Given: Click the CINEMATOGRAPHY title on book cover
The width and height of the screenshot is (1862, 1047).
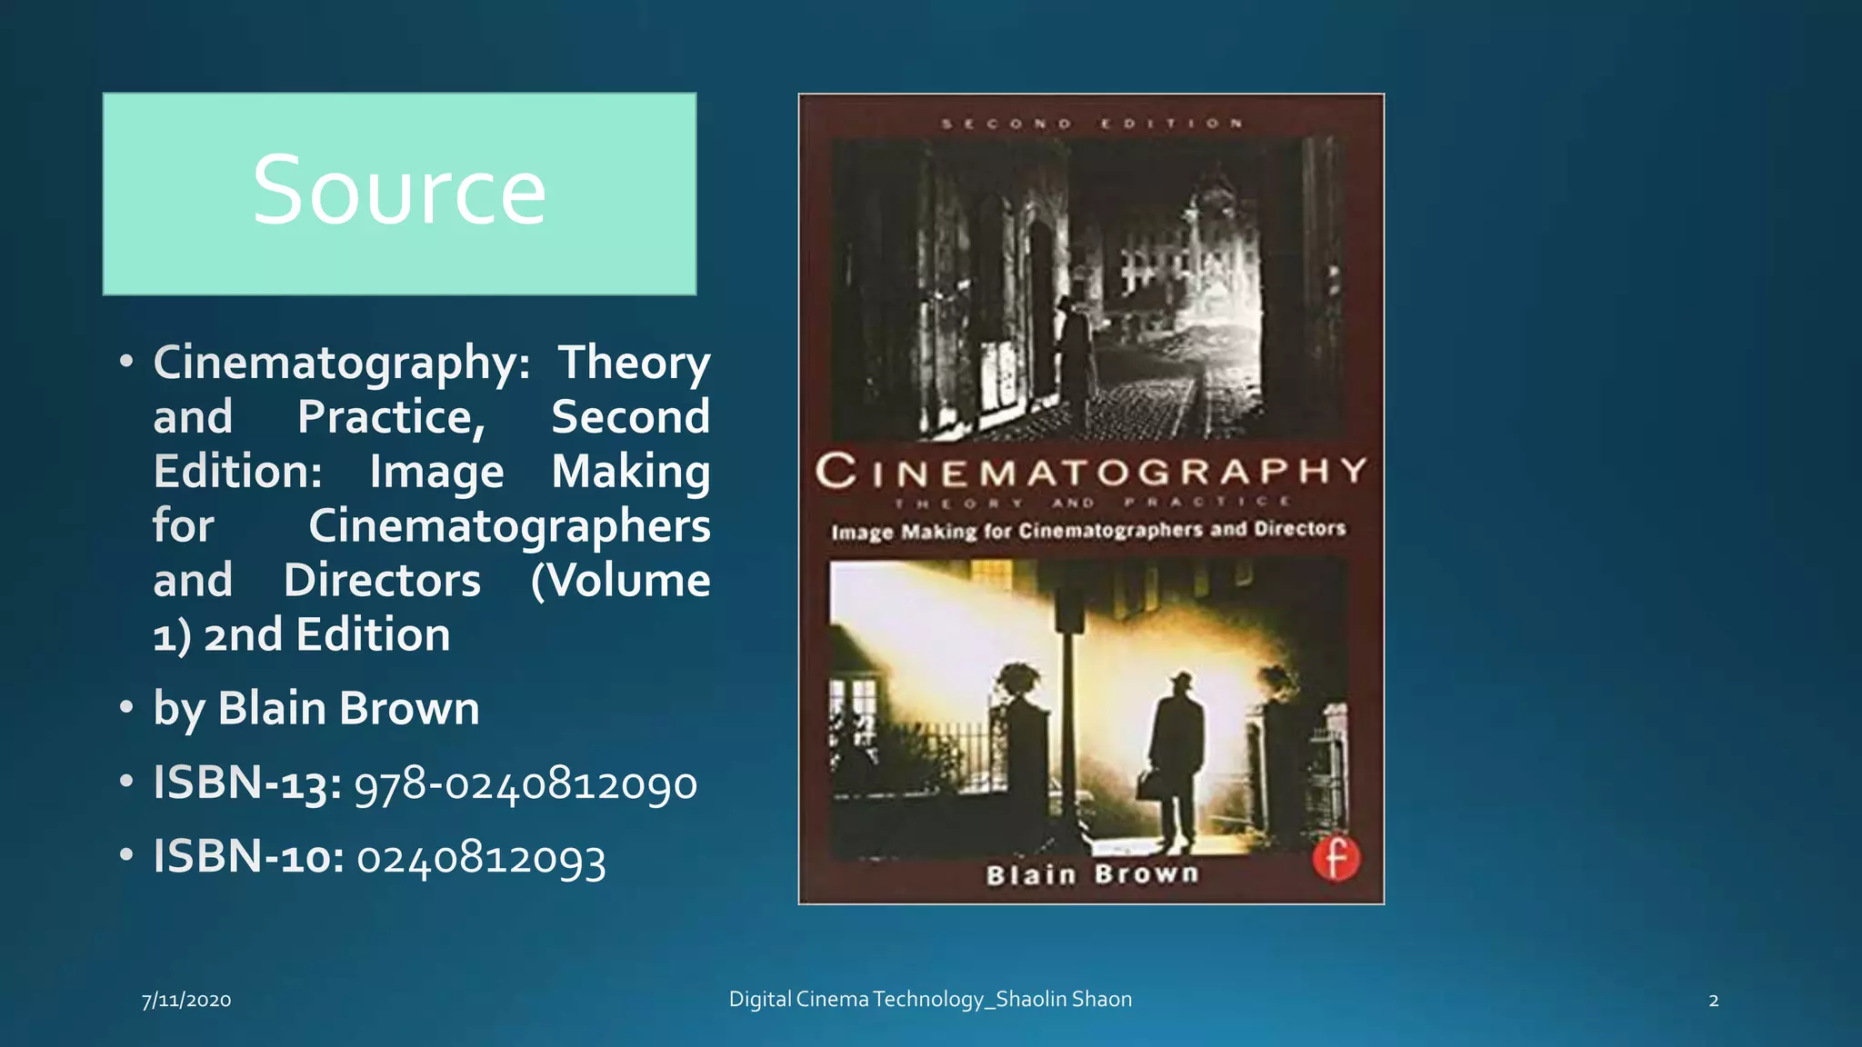Looking at the screenshot, I should [x=1091, y=472].
